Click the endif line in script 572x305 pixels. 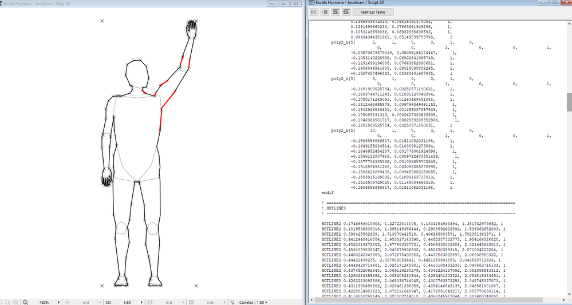coord(327,193)
